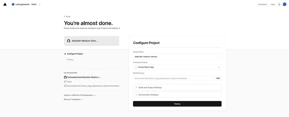This screenshot has height=117, width=289.
Task: Click the GitHub icon on repository card
Action: coord(69,41)
